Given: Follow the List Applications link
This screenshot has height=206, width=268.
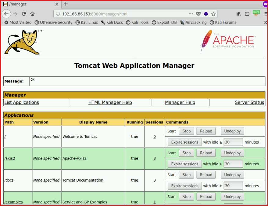Looking at the screenshot, I should click(22, 102).
